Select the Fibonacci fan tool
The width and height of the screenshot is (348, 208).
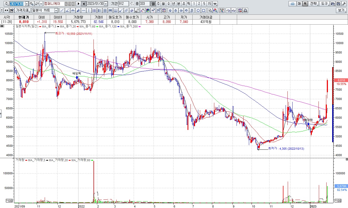[78, 10]
